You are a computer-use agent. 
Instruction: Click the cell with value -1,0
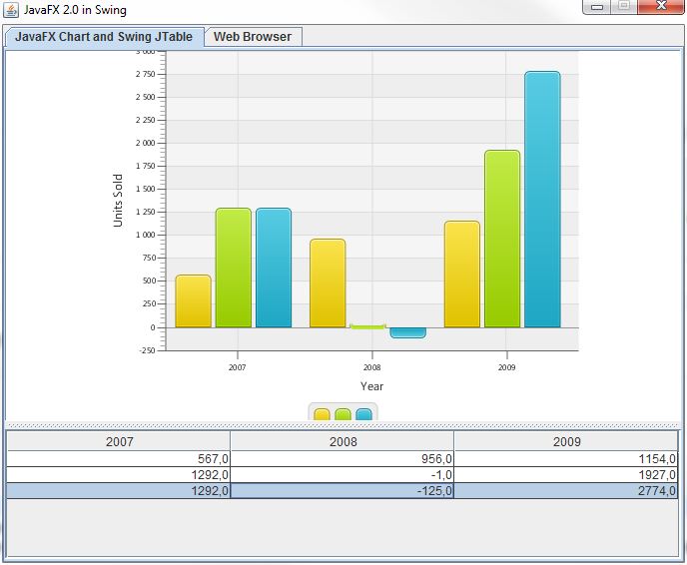coord(343,474)
